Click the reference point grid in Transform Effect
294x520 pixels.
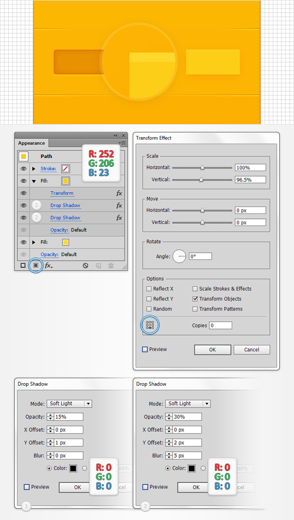click(x=150, y=325)
